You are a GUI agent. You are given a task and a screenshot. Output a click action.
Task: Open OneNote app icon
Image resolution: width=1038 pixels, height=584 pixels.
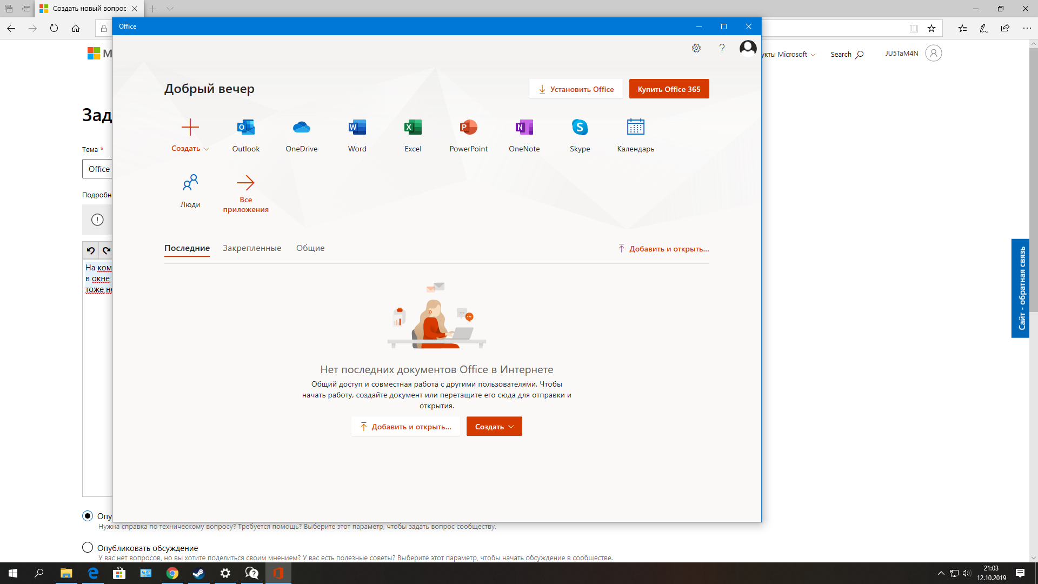(x=524, y=128)
